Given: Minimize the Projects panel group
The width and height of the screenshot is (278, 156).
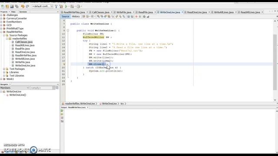Looking at the screenshot, I should [58, 12].
